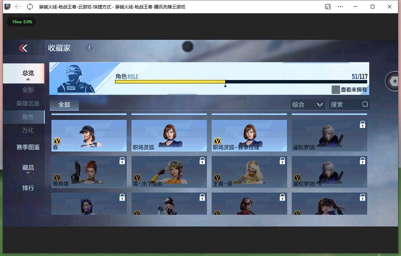
Task: Select the 职场灵狐-赛事经理 character card
Action: pyautogui.click(x=249, y=135)
